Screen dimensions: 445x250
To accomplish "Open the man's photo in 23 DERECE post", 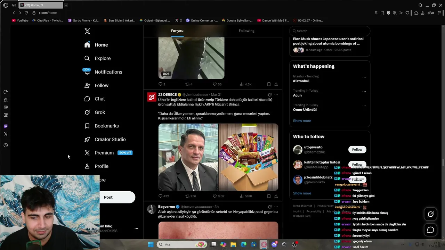I will 188,157.
